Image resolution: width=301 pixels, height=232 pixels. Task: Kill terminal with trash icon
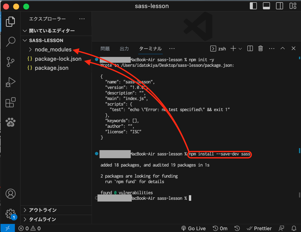tap(260, 48)
